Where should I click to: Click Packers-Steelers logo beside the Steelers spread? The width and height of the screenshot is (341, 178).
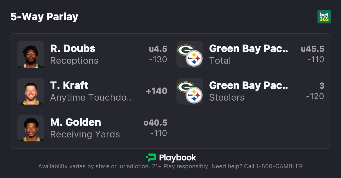coord(190,91)
